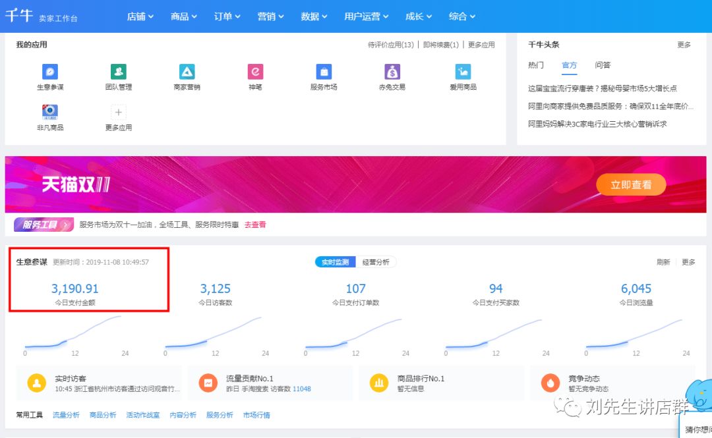The image size is (712, 438).
Task: Open the news about 母婴市场5大增长点
Action: (603, 88)
